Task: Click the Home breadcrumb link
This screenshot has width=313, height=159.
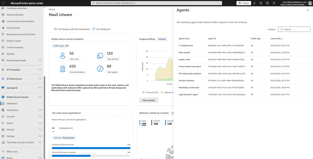Action: tap(52, 9)
